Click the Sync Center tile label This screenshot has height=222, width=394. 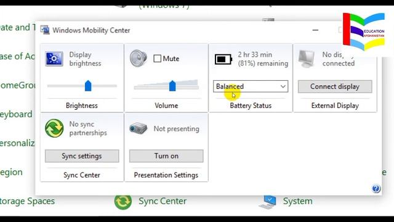coord(82,175)
